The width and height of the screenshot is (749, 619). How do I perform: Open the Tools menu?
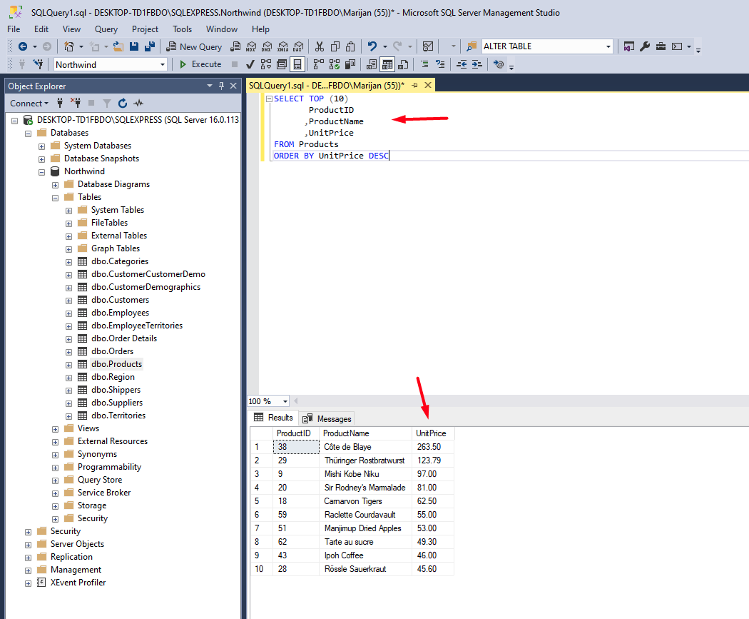click(x=182, y=29)
